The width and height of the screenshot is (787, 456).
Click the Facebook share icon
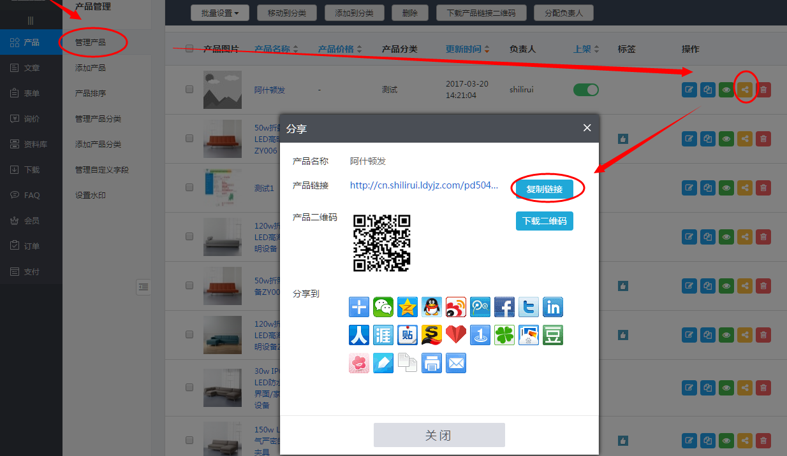point(504,307)
